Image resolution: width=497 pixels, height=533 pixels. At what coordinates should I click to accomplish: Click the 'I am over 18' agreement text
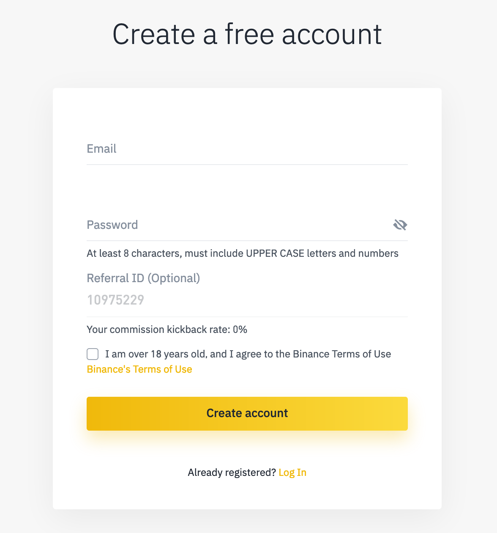pos(248,354)
